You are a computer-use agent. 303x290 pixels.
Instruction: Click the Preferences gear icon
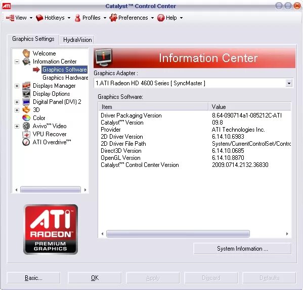pos(113,18)
